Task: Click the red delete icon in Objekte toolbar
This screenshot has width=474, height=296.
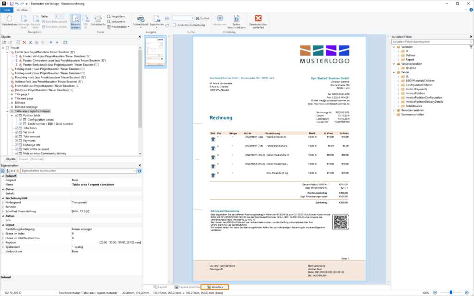Action: 25,42
